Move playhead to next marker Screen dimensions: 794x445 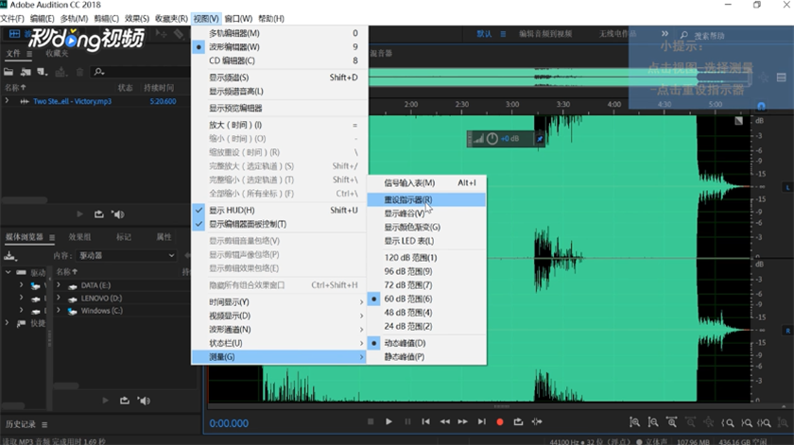pos(481,421)
